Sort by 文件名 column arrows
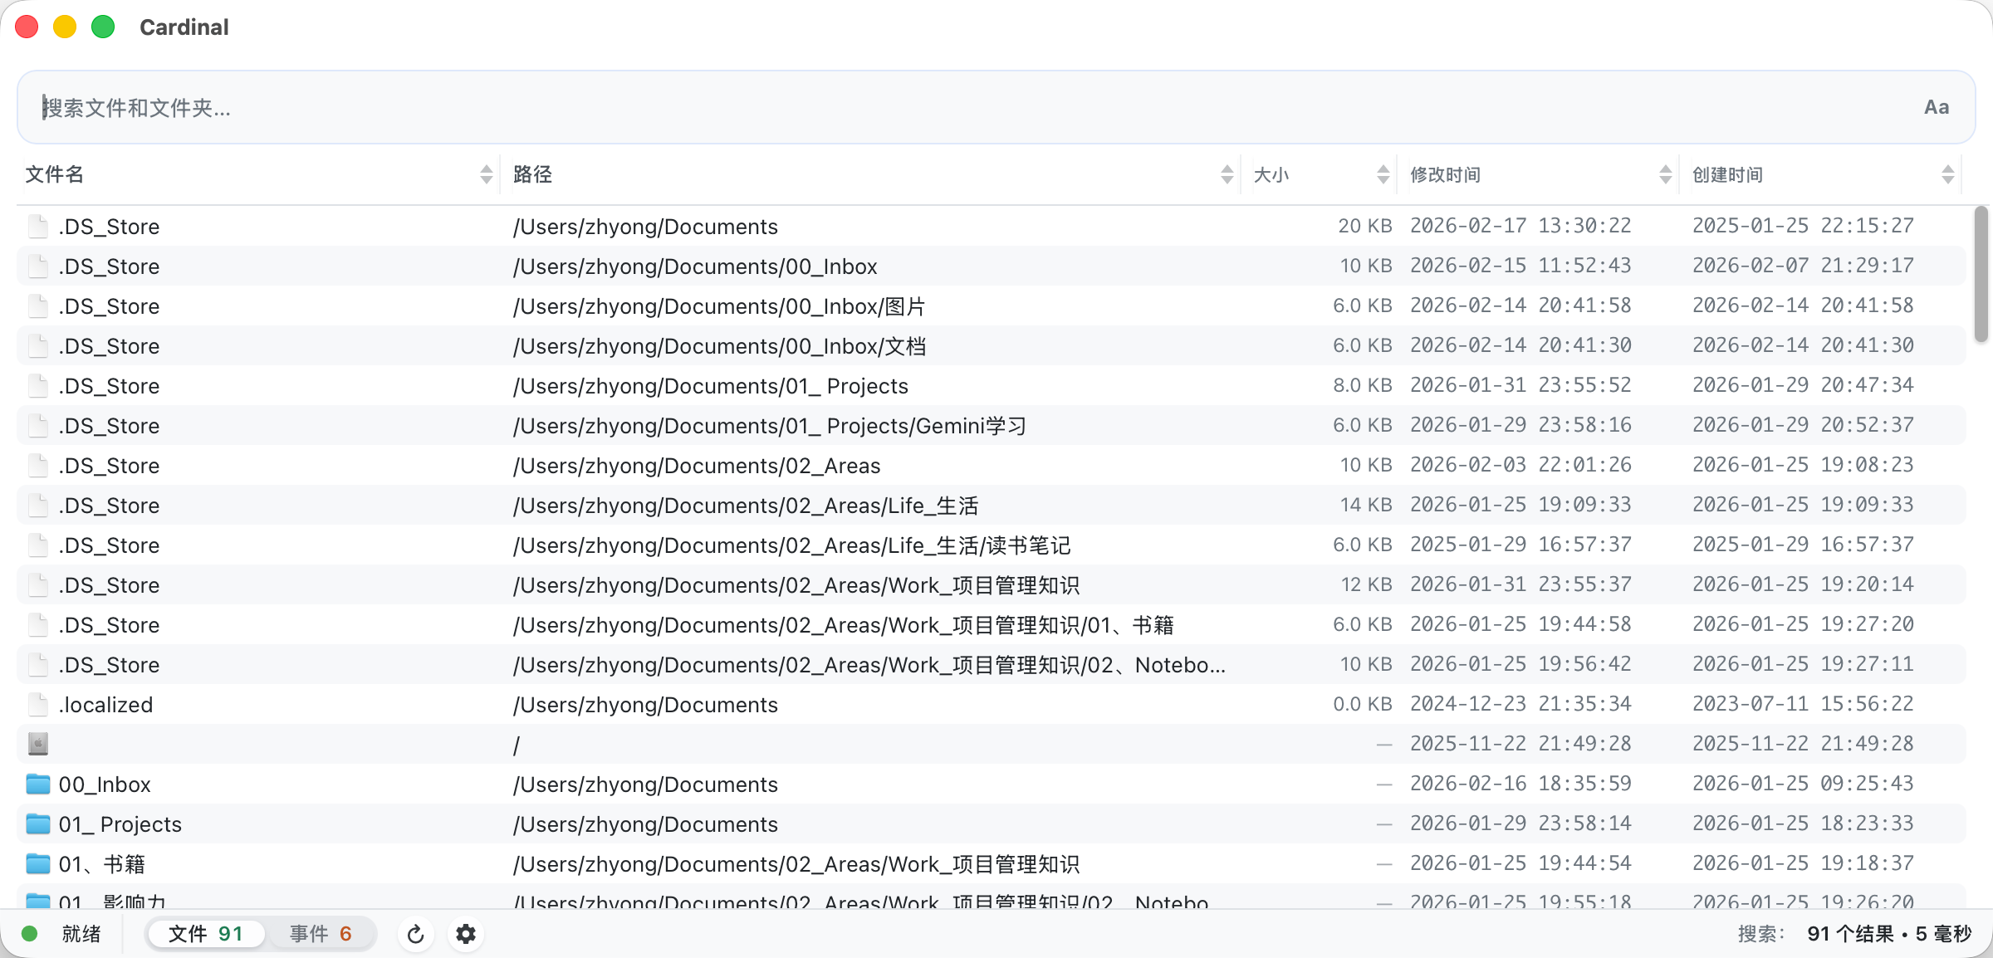This screenshot has height=958, width=1993. tap(487, 174)
